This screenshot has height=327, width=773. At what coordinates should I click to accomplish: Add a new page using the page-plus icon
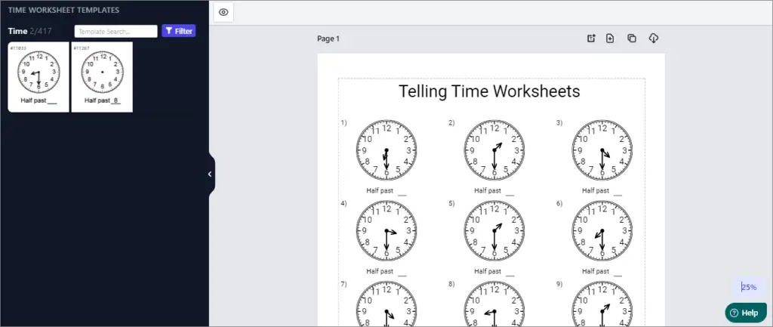[610, 39]
